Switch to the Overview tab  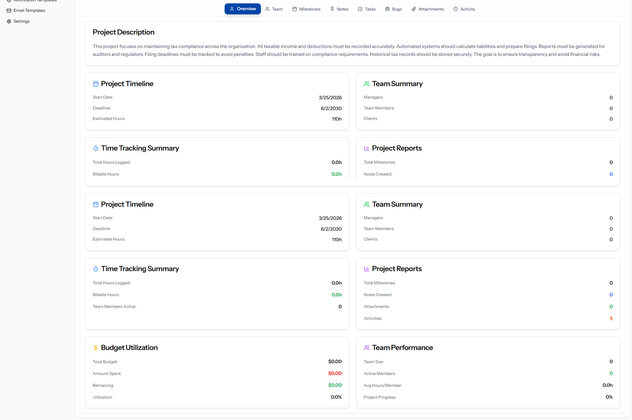(x=243, y=9)
